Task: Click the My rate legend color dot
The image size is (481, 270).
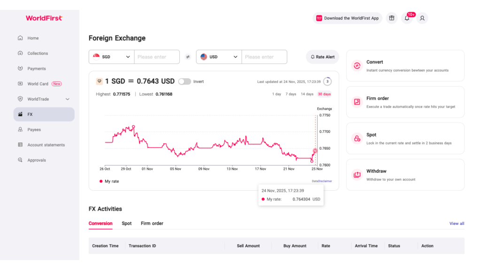Action: click(x=101, y=181)
